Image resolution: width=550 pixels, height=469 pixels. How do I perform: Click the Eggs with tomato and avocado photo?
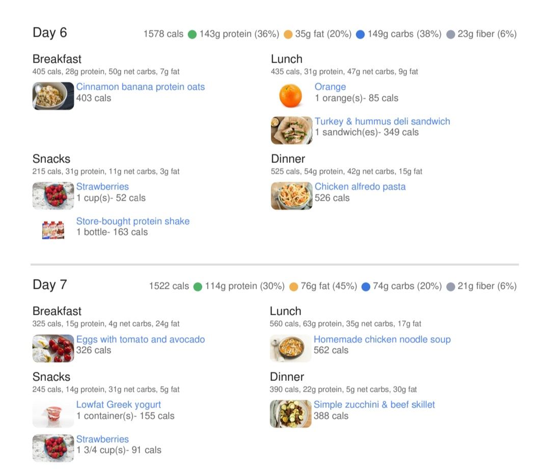click(x=53, y=348)
